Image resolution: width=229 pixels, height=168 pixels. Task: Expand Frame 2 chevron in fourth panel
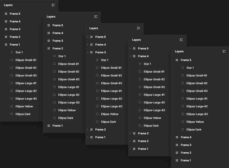[130, 141]
